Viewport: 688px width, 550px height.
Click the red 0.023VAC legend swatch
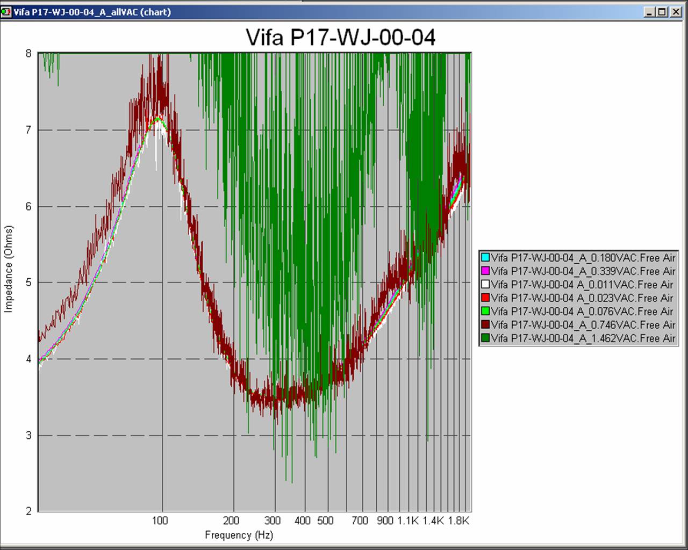pos(485,298)
